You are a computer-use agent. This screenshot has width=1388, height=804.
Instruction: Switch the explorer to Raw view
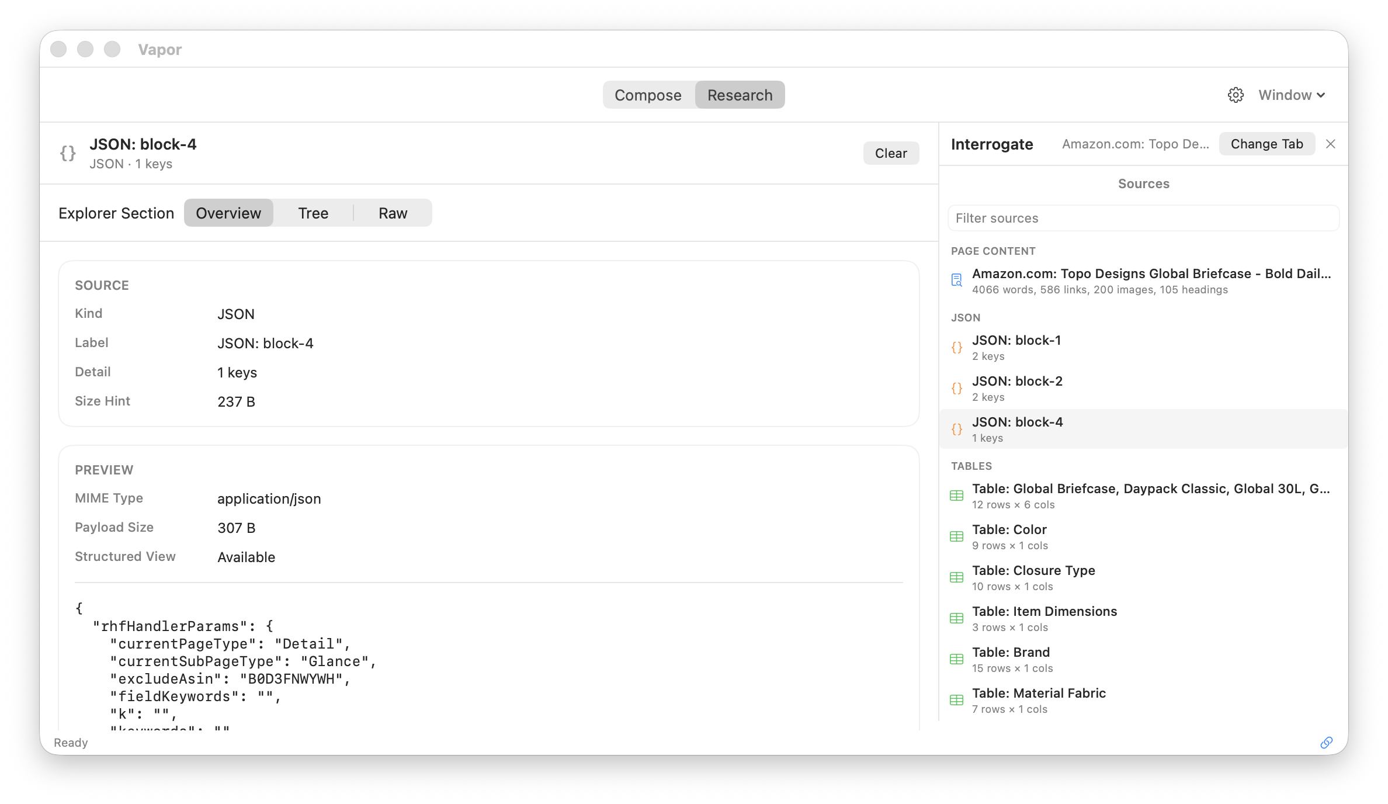(393, 213)
